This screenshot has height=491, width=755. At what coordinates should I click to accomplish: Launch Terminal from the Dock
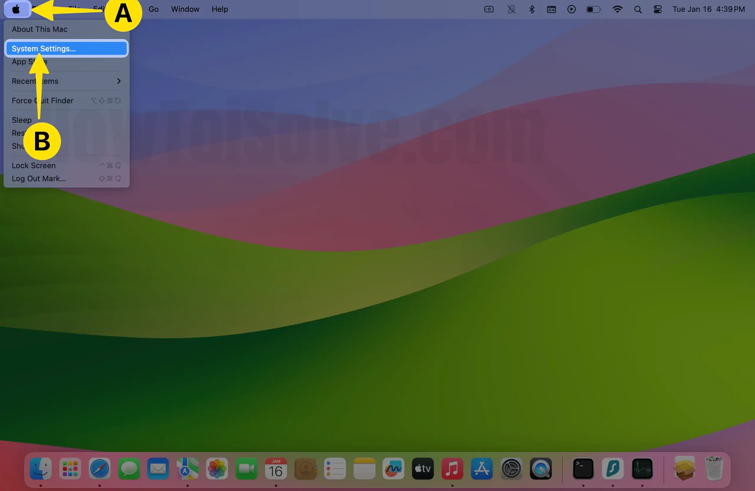click(x=583, y=469)
